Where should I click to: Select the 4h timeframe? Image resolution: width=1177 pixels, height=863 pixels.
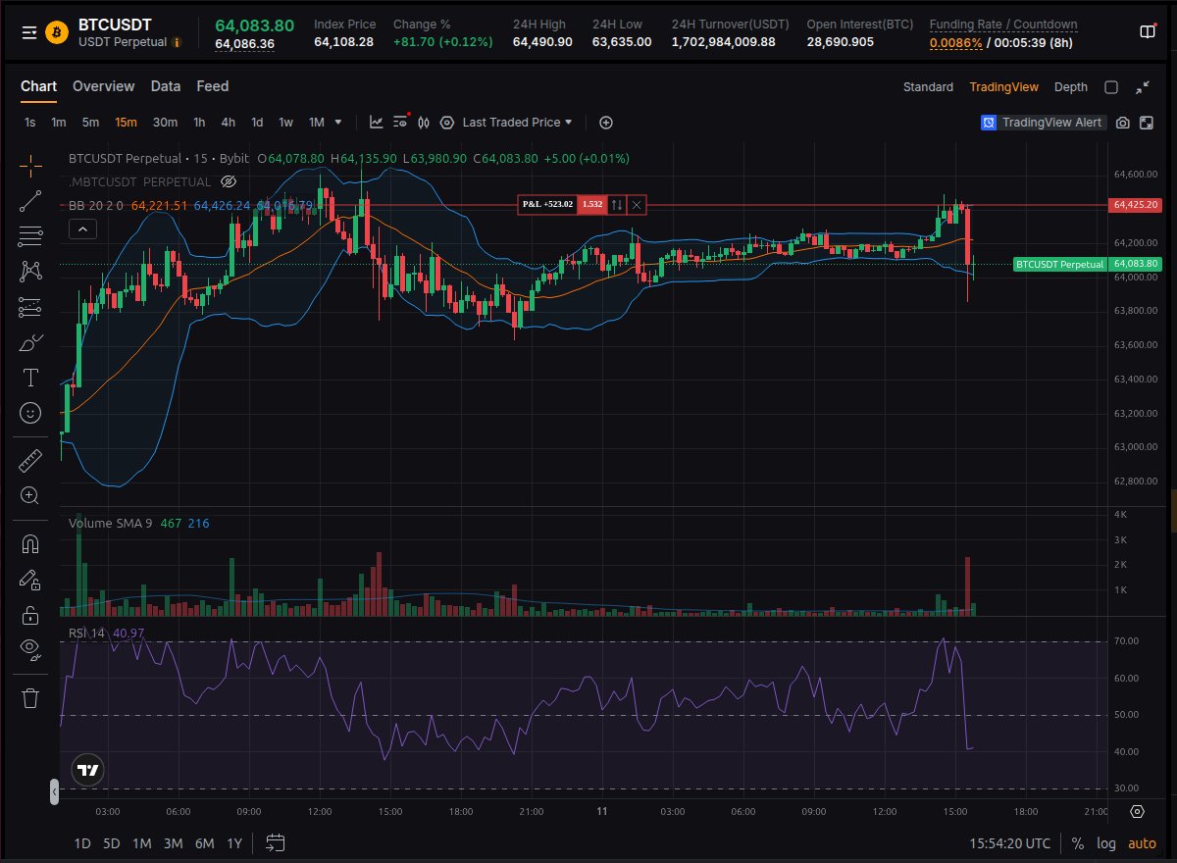pos(228,123)
